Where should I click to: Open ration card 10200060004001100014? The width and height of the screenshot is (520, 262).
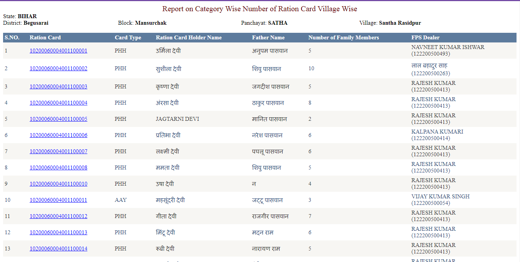[58, 248]
